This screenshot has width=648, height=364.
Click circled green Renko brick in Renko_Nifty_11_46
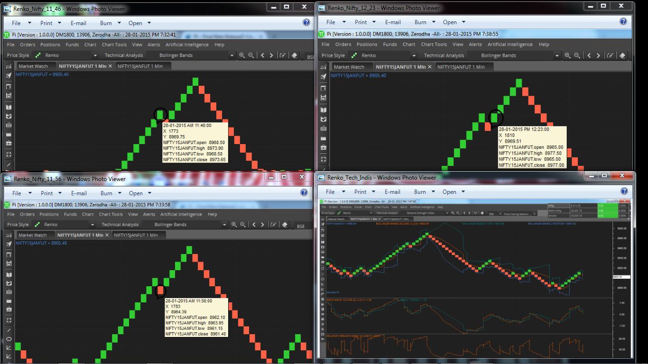click(x=160, y=115)
